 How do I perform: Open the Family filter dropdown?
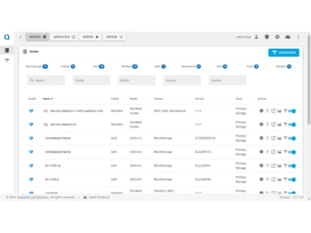tap(91, 80)
